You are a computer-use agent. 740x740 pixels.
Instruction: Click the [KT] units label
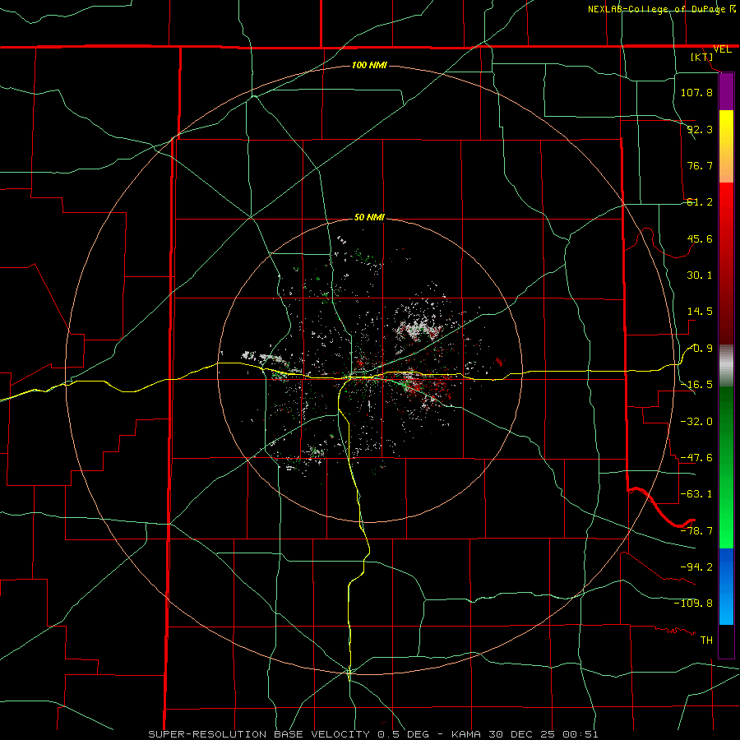point(702,57)
